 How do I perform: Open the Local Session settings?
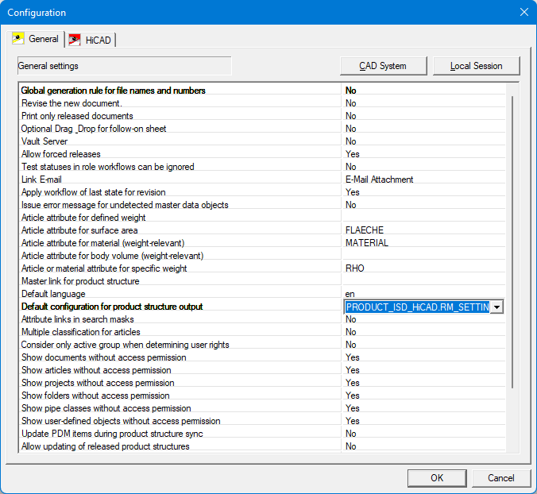[477, 66]
